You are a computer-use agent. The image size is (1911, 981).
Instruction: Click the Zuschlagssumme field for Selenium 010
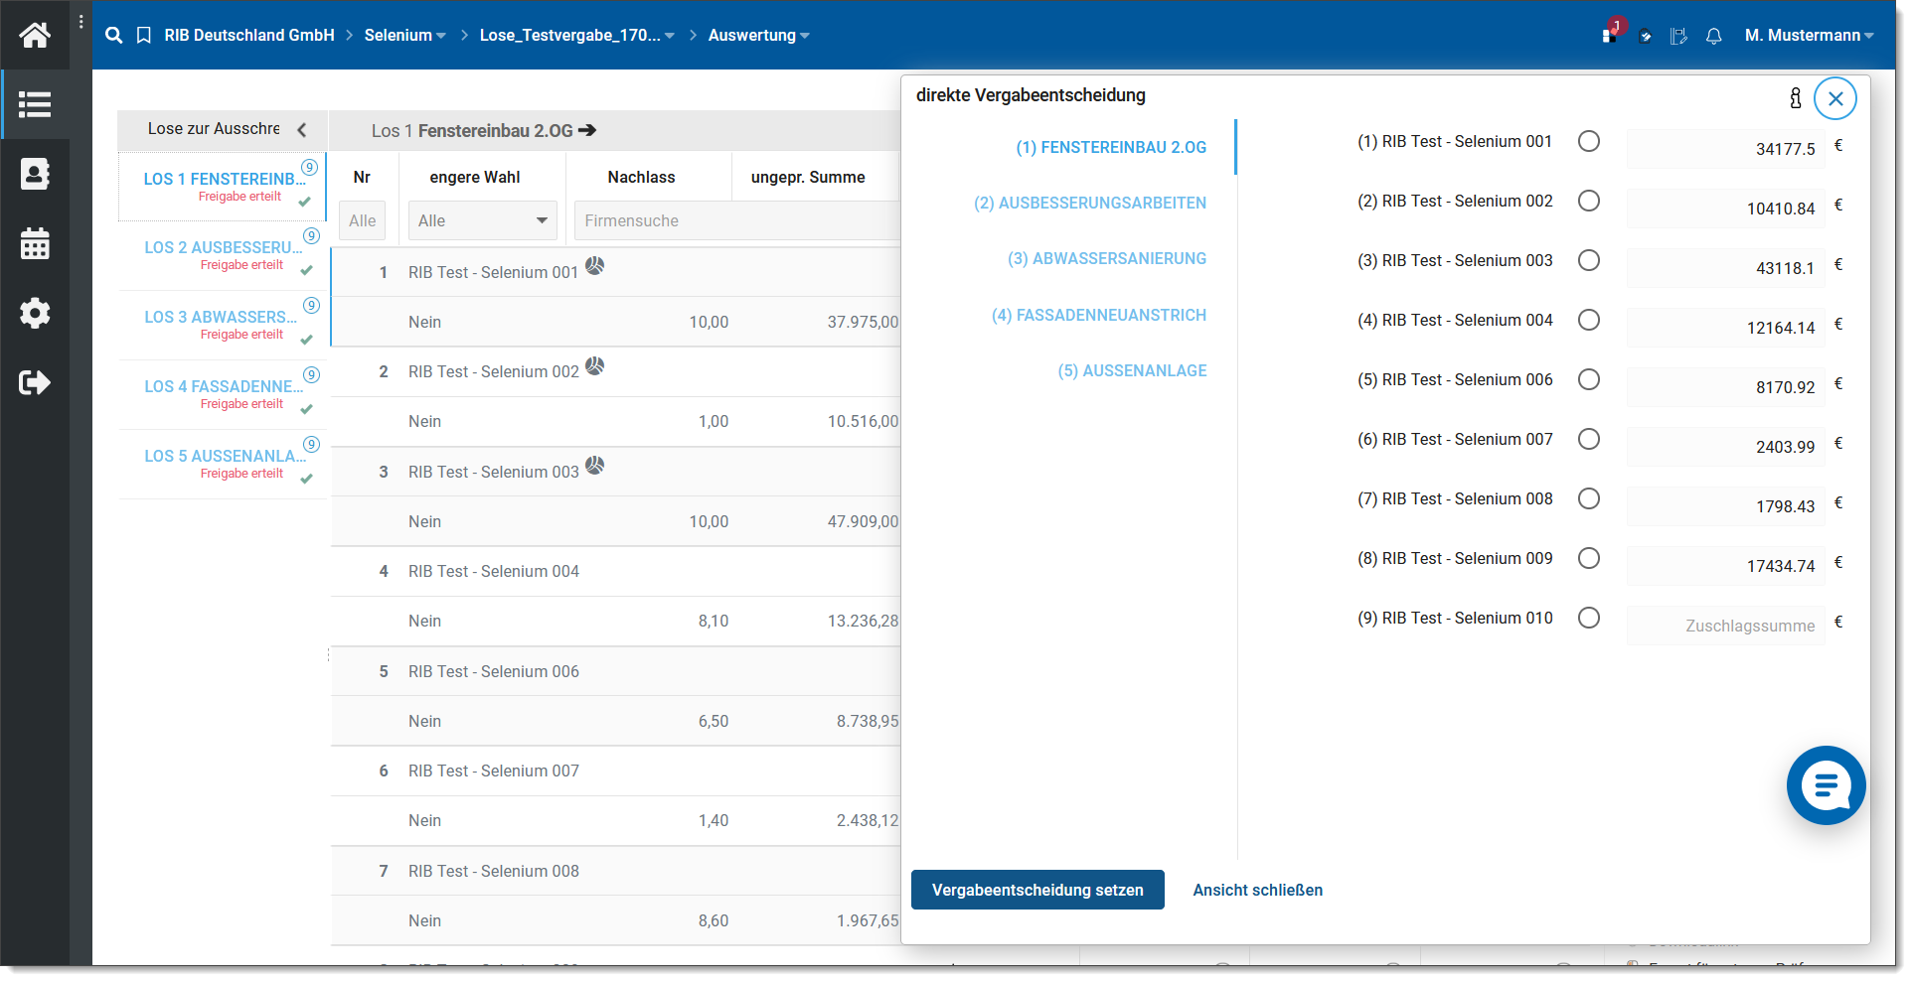pos(1726,626)
